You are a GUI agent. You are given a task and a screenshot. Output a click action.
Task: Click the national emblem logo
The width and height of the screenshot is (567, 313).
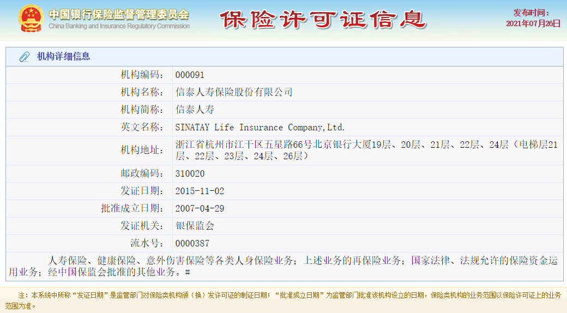pos(31,18)
